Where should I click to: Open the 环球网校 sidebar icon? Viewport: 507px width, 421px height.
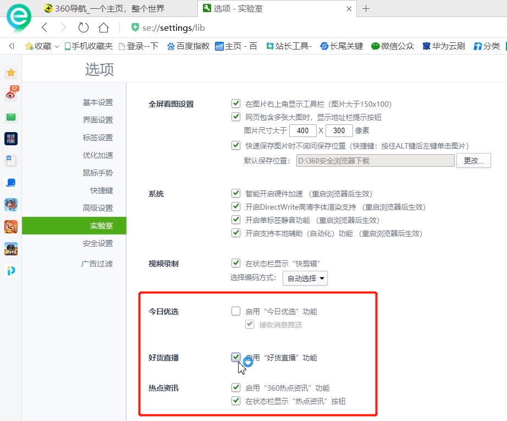[x=10, y=139]
